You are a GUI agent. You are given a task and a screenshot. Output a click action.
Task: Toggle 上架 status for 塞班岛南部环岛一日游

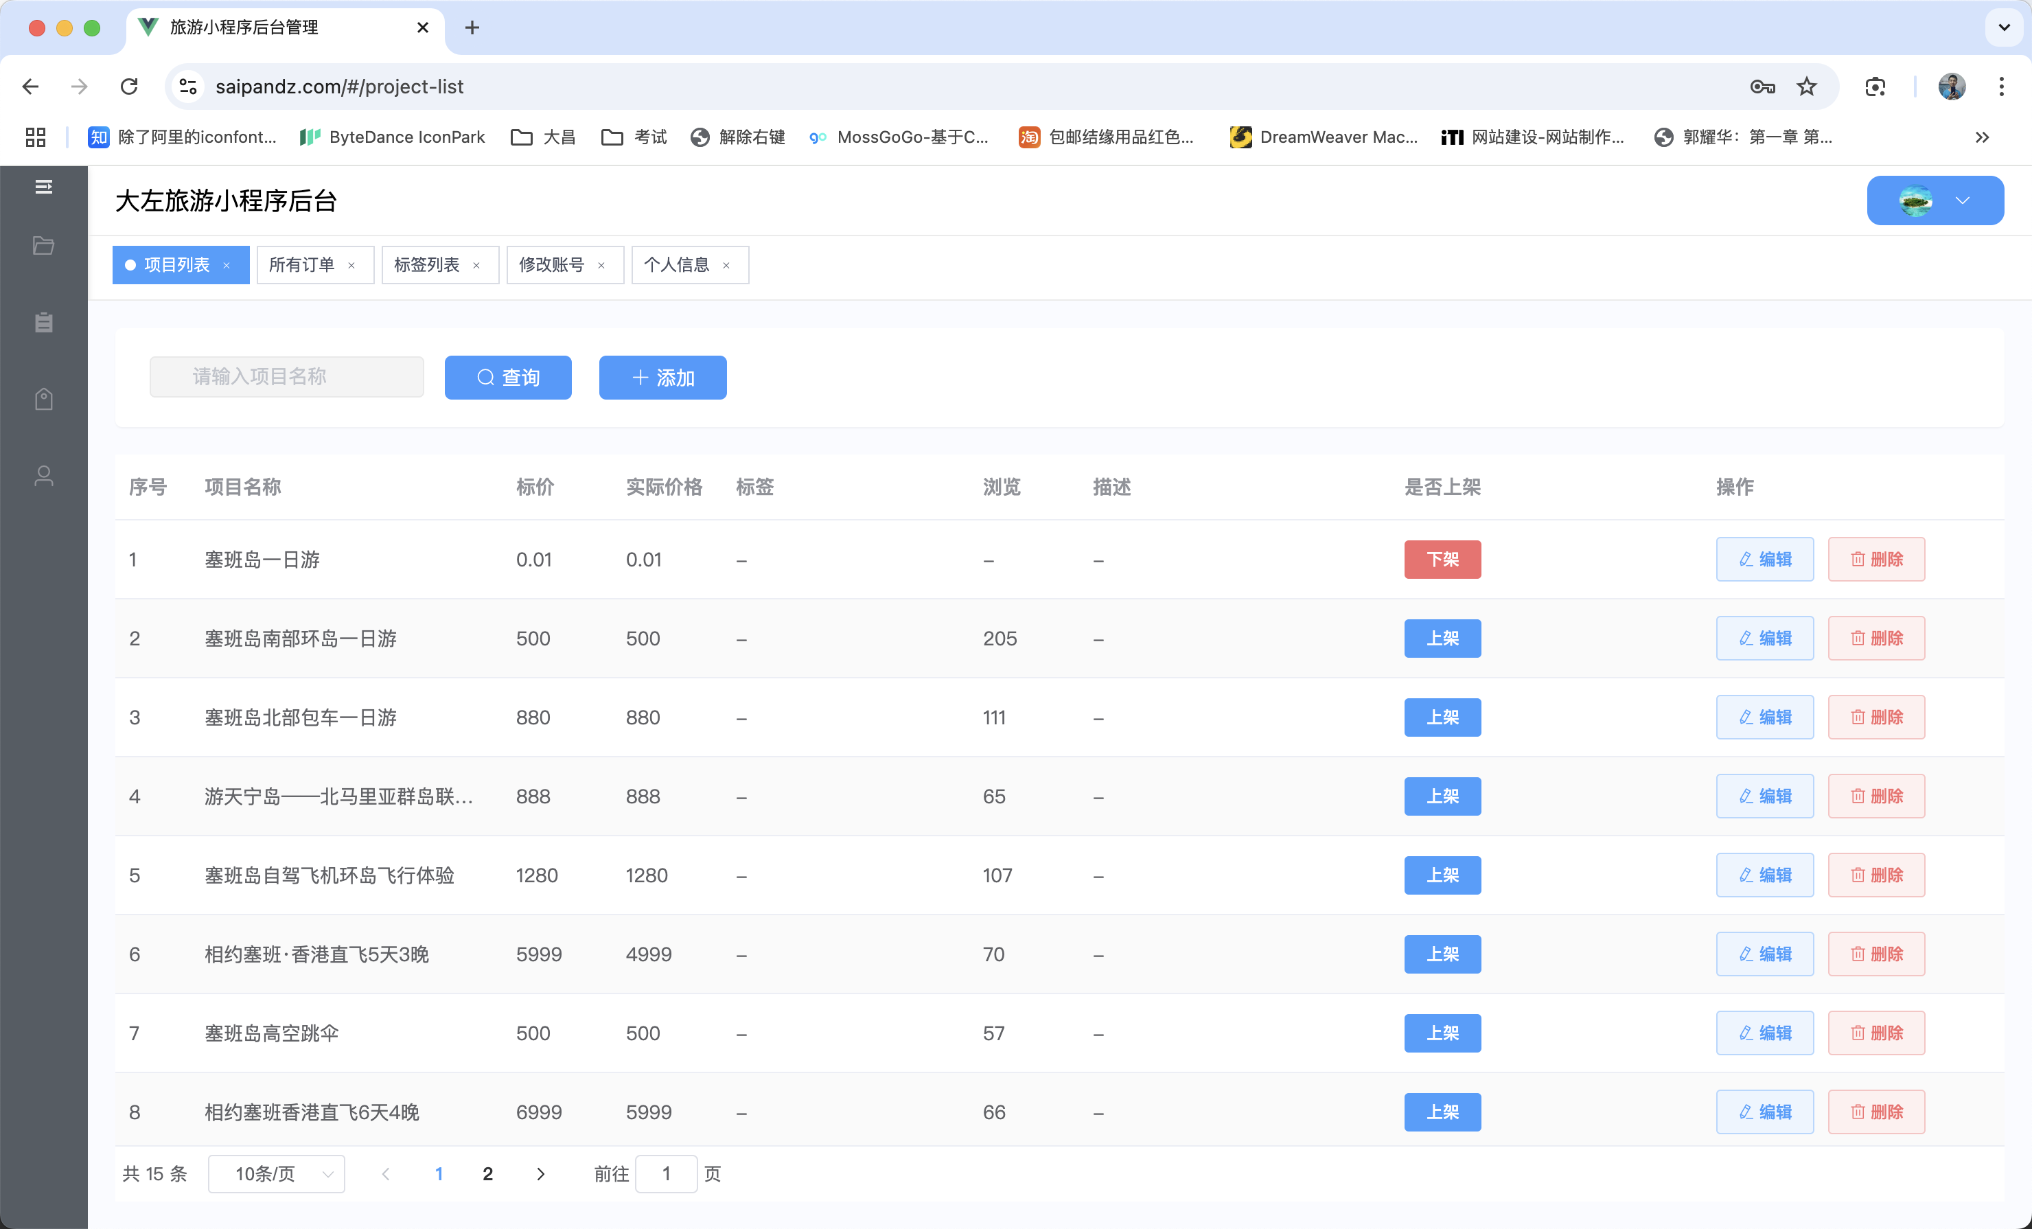(1442, 639)
